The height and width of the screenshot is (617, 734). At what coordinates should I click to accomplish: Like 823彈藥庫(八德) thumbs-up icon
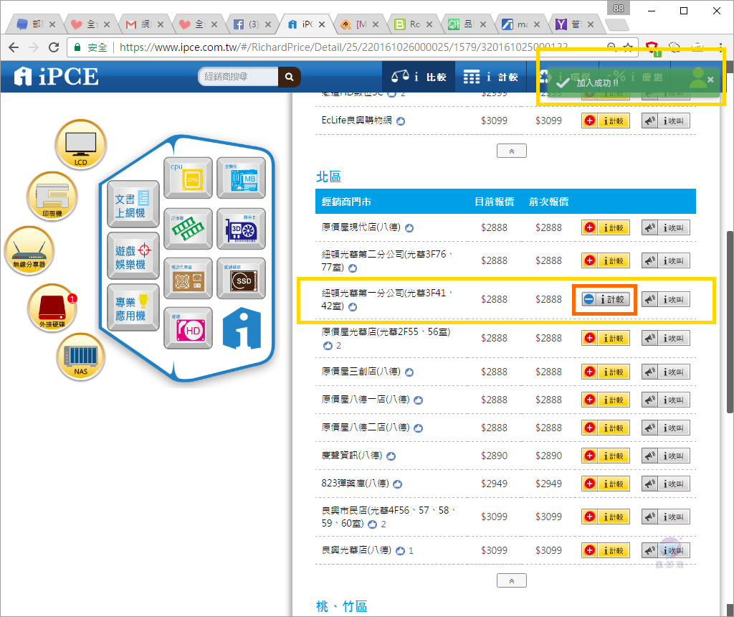(x=397, y=484)
